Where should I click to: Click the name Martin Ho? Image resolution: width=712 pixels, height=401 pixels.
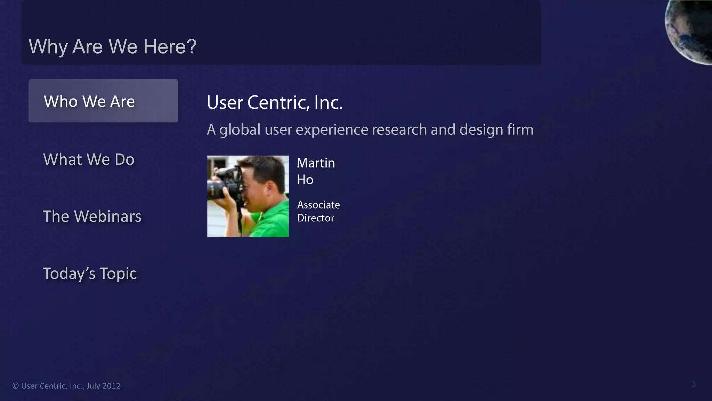(316, 171)
